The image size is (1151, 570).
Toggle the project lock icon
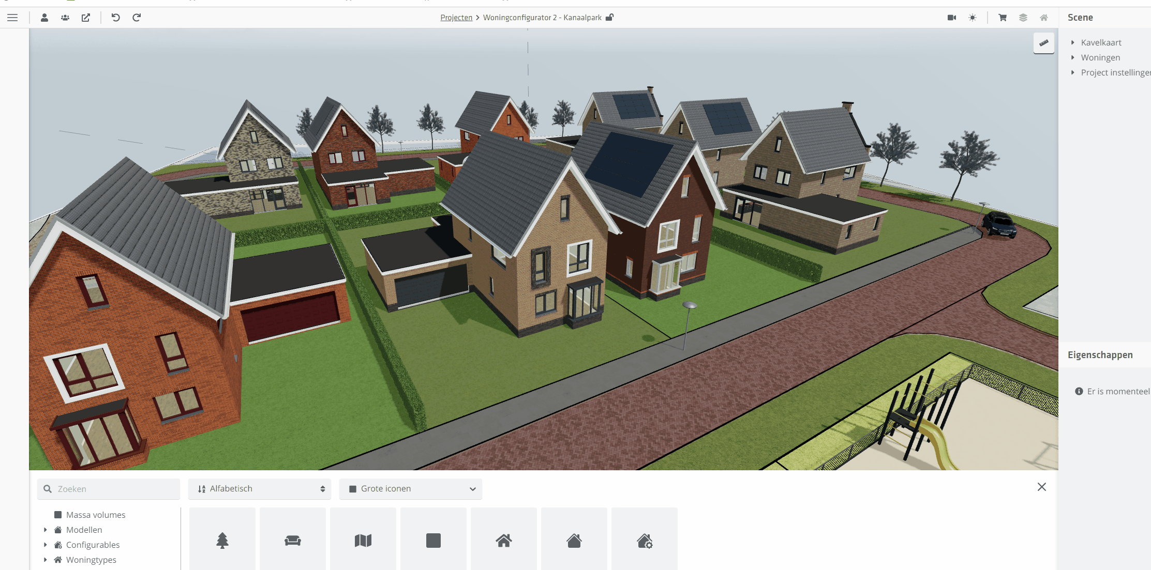coord(610,18)
